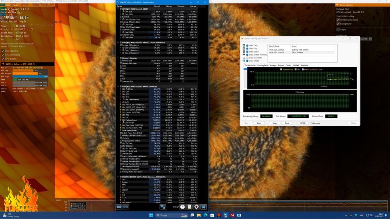This screenshot has width=390, height=219.
Task: Open Statistics tab in AIDA64
Action: coord(304,65)
